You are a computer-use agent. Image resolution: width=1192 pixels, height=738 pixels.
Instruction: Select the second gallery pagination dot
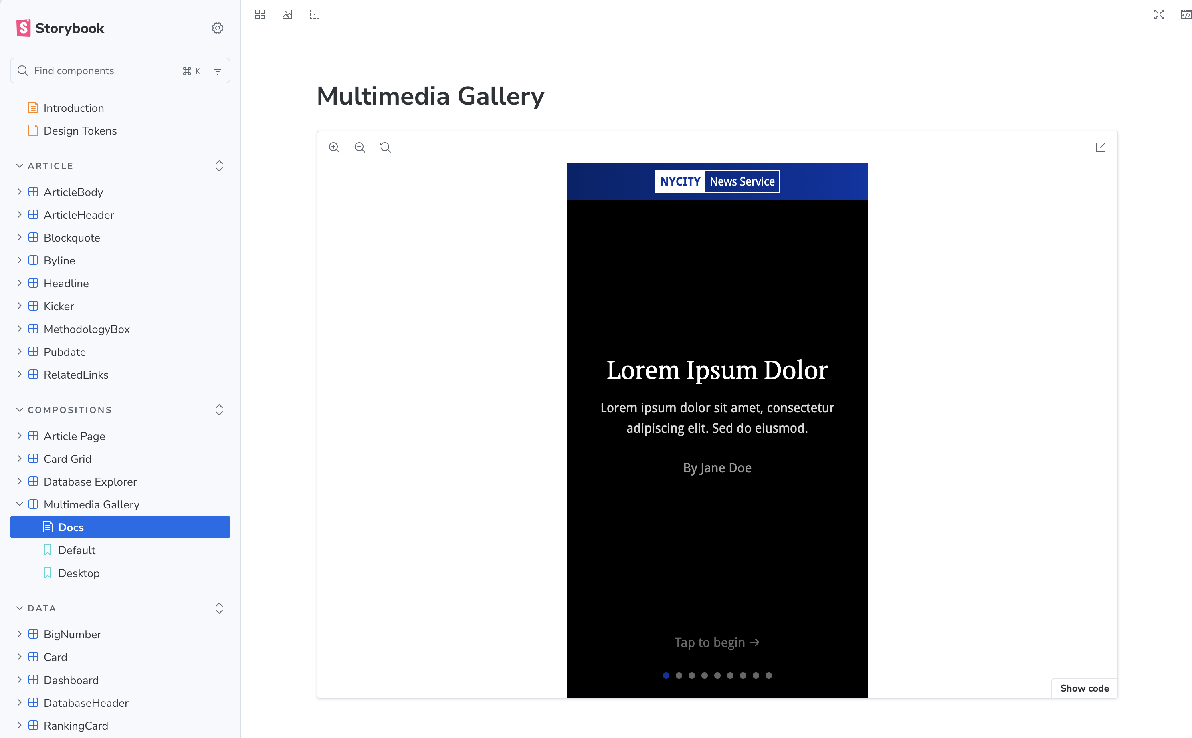tap(679, 675)
